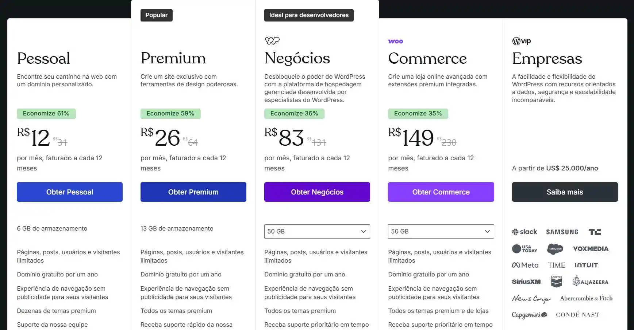Click the TIME logo
Image resolution: width=634 pixels, height=330 pixels.
556,265
